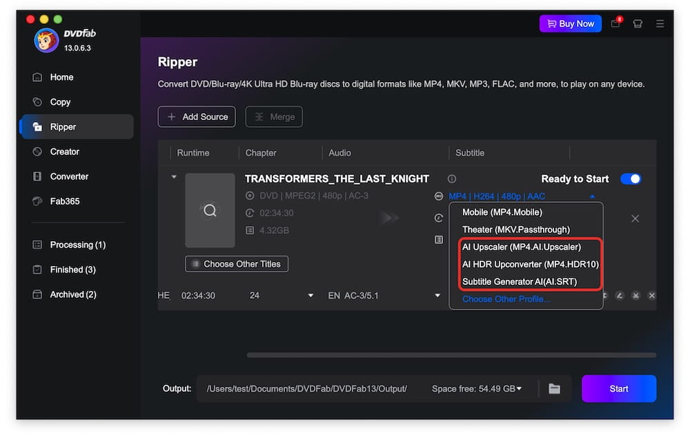Preview the title via magnifier thumbnail
This screenshot has height=442, width=690.
coord(210,211)
